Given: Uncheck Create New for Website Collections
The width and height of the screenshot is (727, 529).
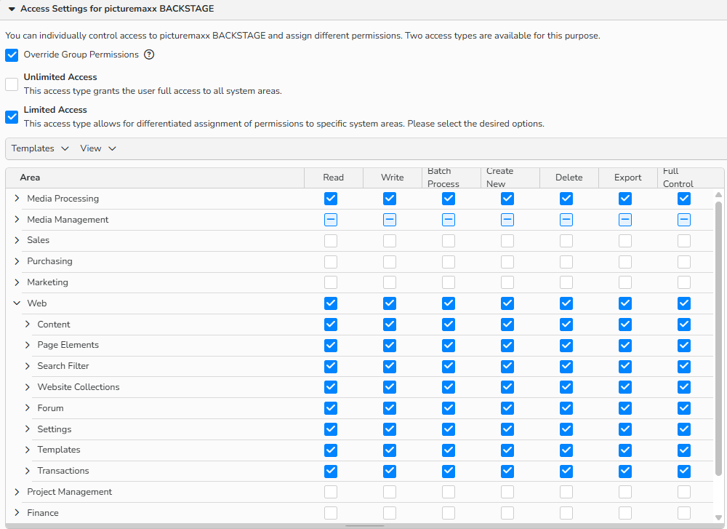Looking at the screenshot, I should [x=507, y=387].
